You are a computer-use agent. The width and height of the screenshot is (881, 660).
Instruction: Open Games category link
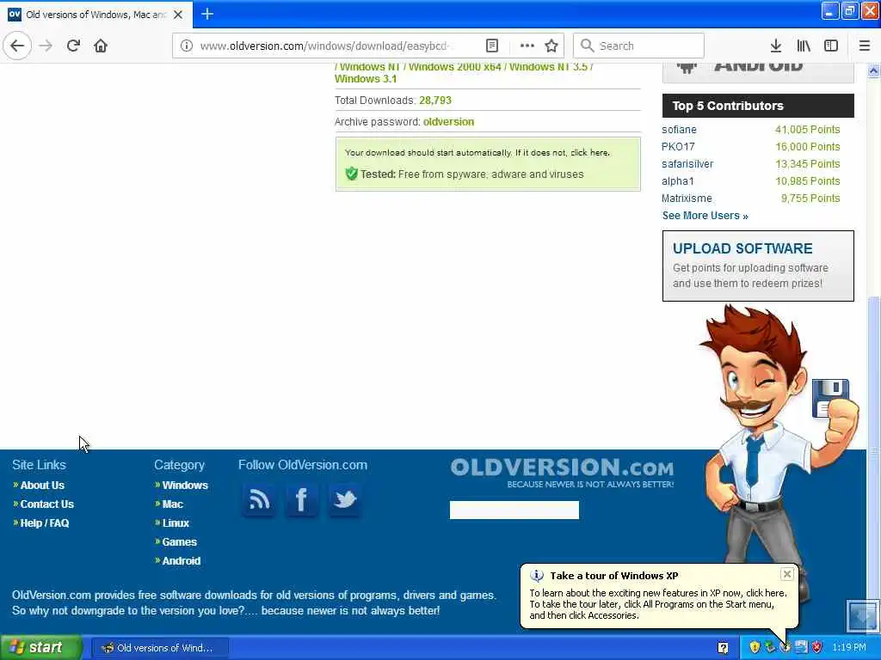(179, 541)
